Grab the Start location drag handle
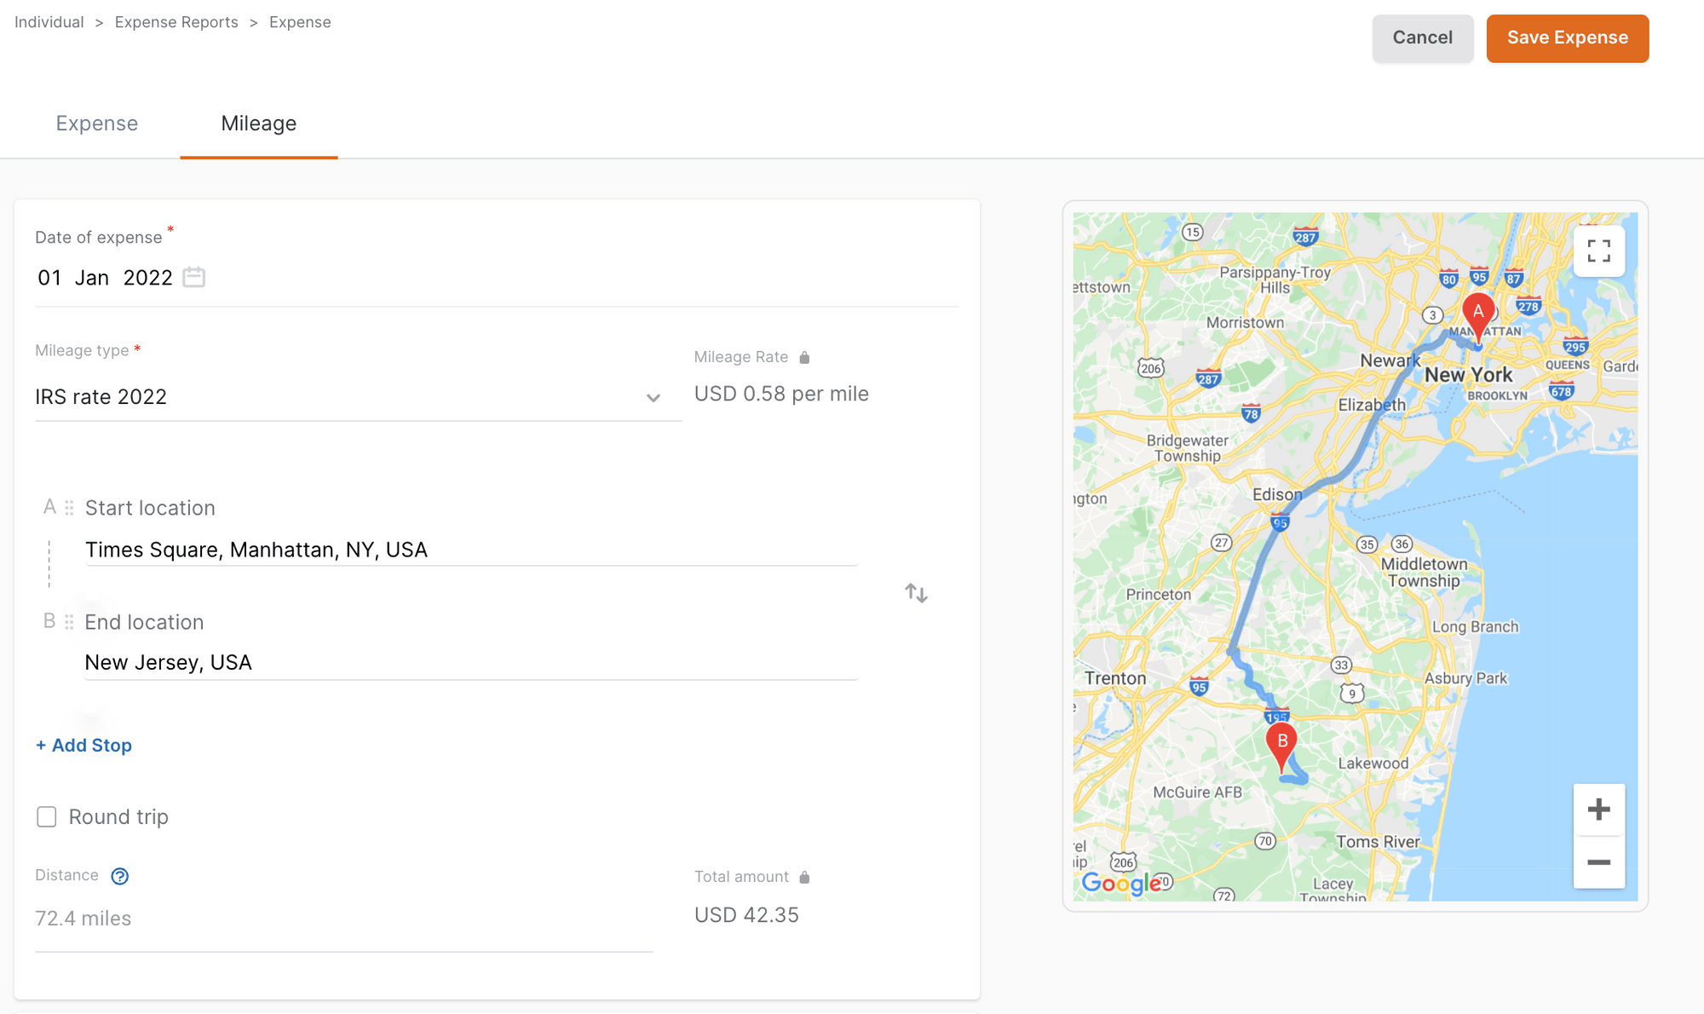The height and width of the screenshot is (1014, 1704). coord(69,508)
